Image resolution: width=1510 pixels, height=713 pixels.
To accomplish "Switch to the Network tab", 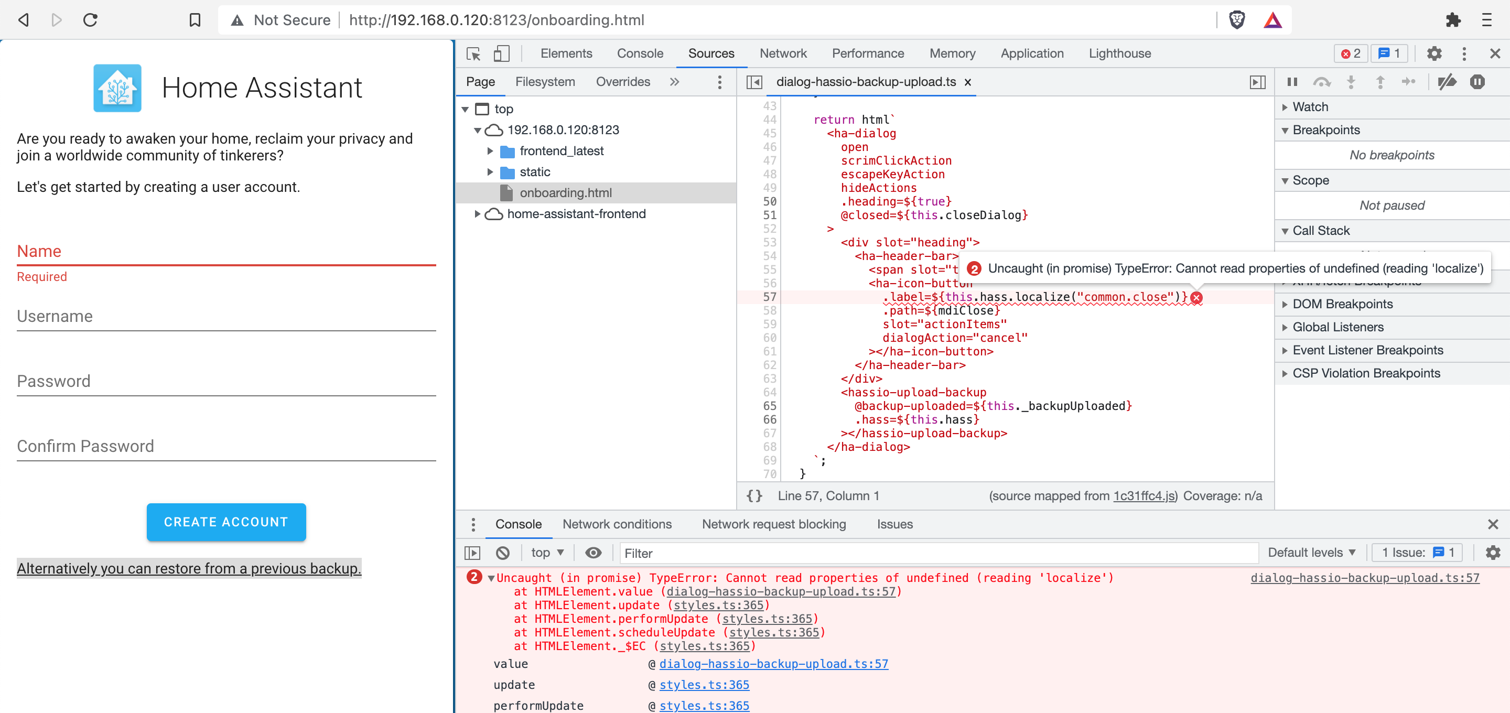I will [783, 53].
